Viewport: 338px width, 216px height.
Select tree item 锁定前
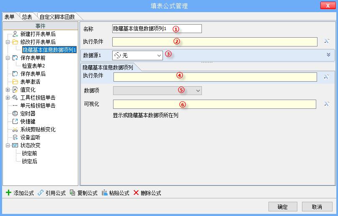point(30,153)
